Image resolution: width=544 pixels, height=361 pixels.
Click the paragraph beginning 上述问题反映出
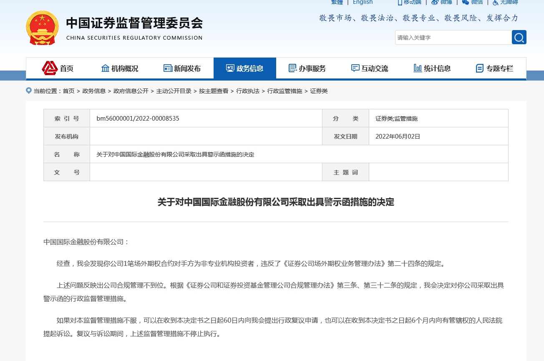pyautogui.click(x=276, y=292)
